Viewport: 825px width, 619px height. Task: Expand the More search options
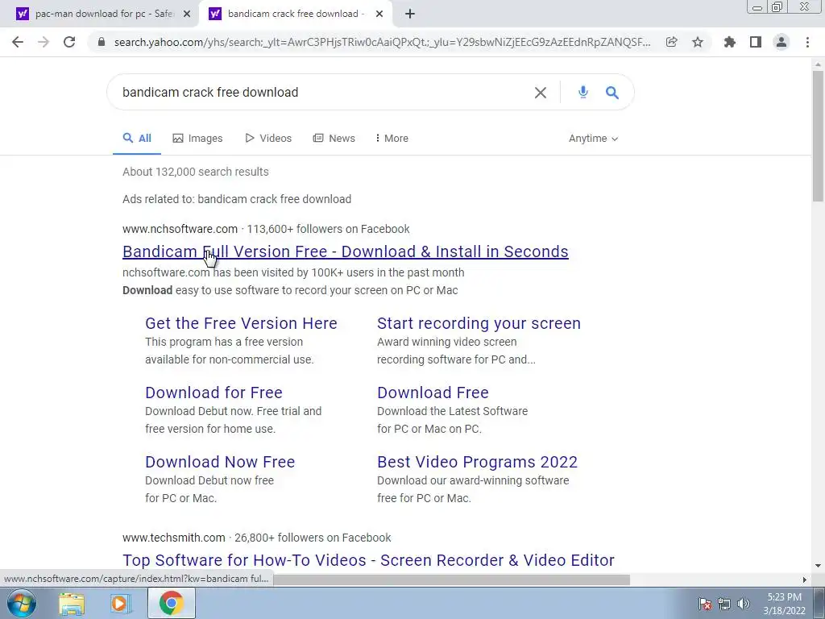click(392, 139)
